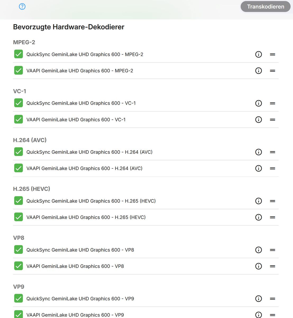Show info for QuickSync VP9 decoder

pos(259,299)
